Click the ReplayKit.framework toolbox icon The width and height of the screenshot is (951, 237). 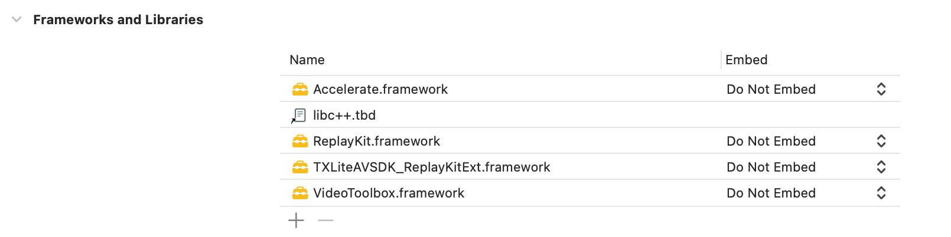tap(300, 141)
